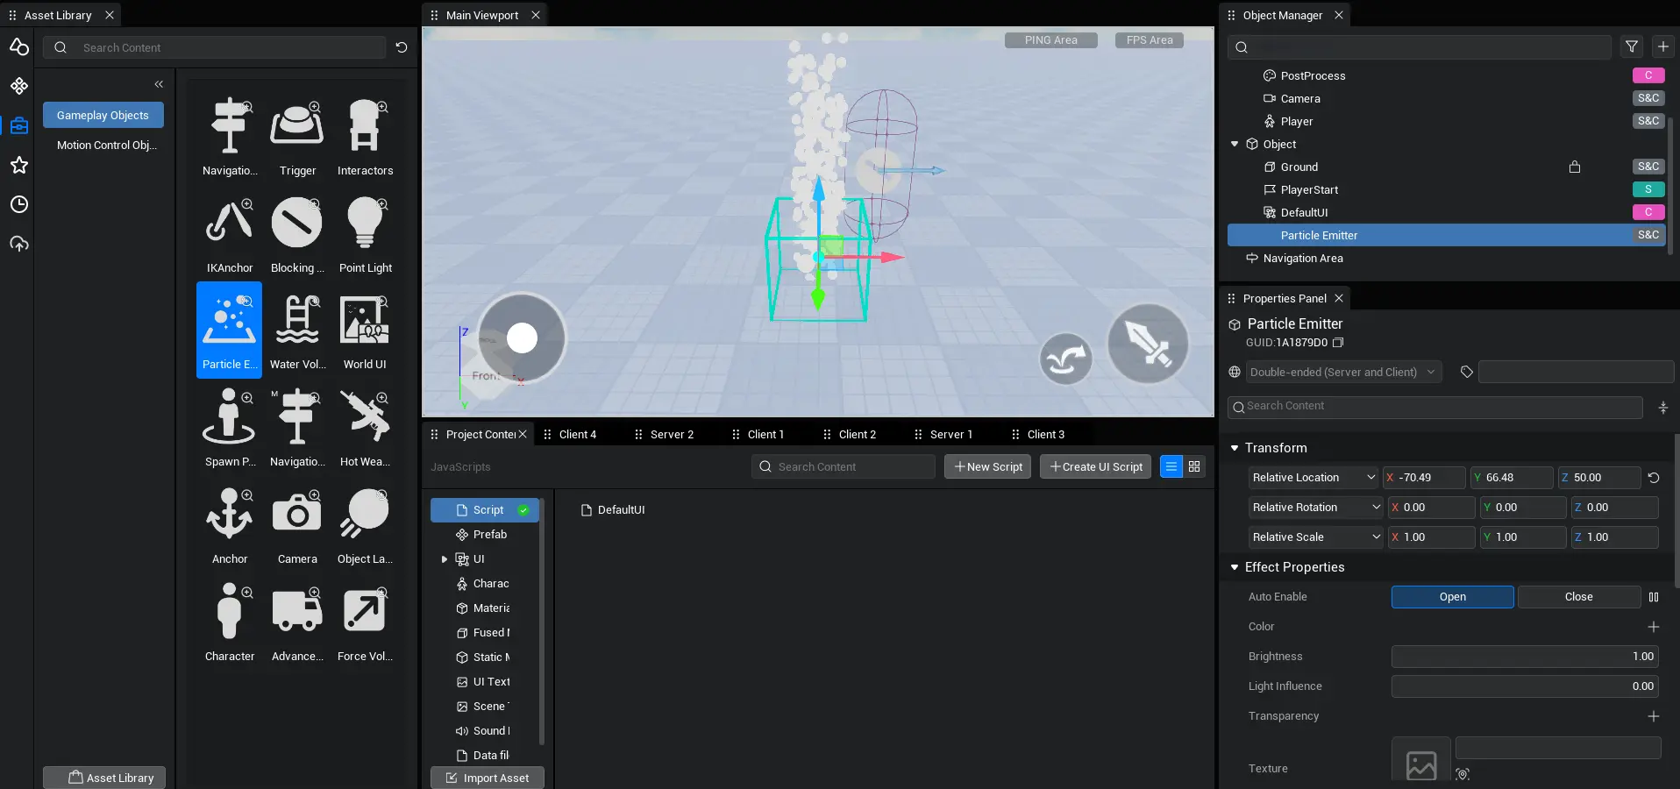This screenshot has height=789, width=1680.
Task: Select the Camera gameplay object
Action: point(297,524)
